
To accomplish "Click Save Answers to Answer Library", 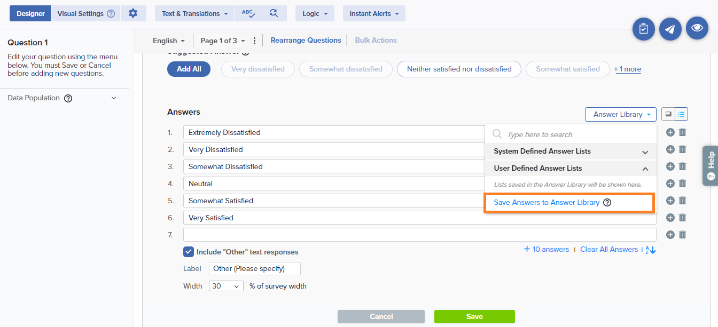I will coord(547,203).
